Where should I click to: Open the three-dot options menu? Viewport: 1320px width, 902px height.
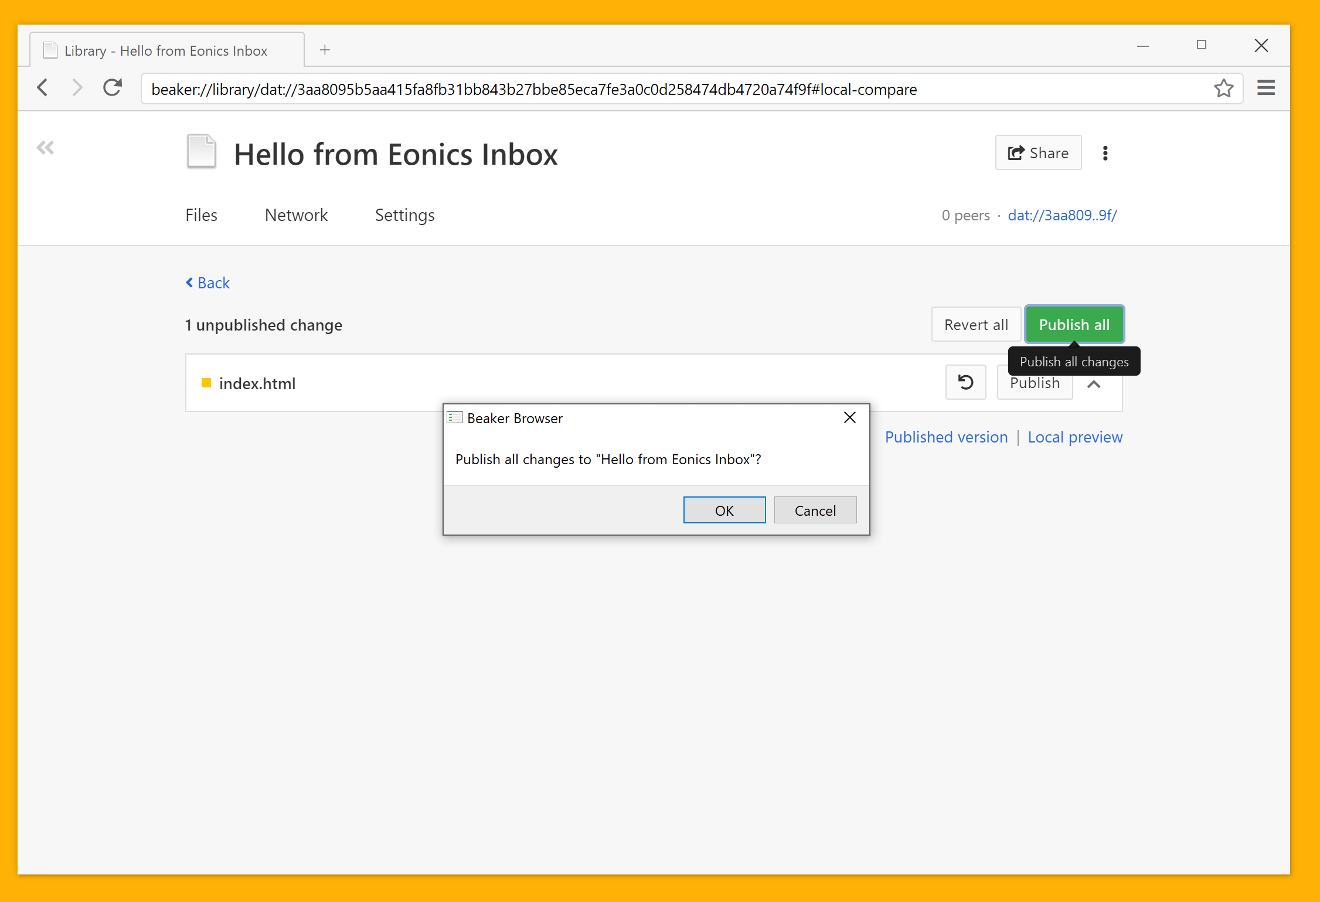1105,153
